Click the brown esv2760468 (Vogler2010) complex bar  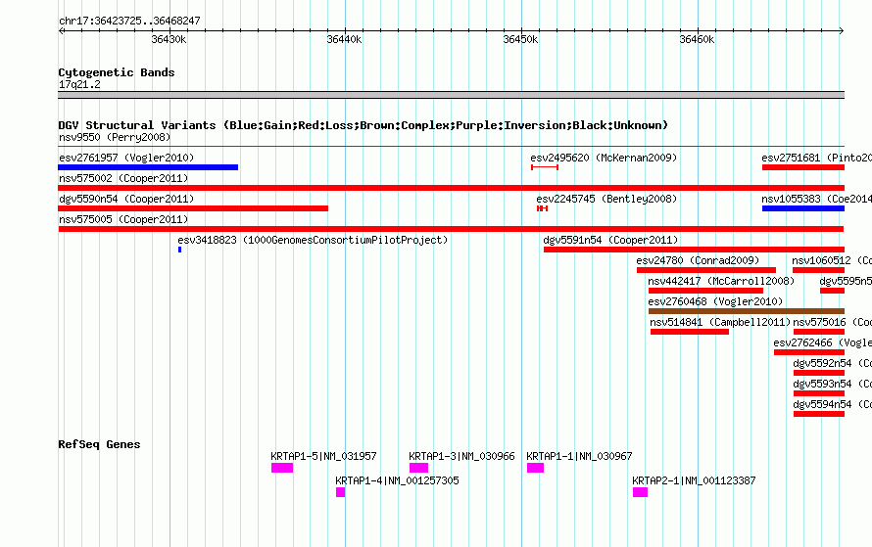(x=747, y=311)
